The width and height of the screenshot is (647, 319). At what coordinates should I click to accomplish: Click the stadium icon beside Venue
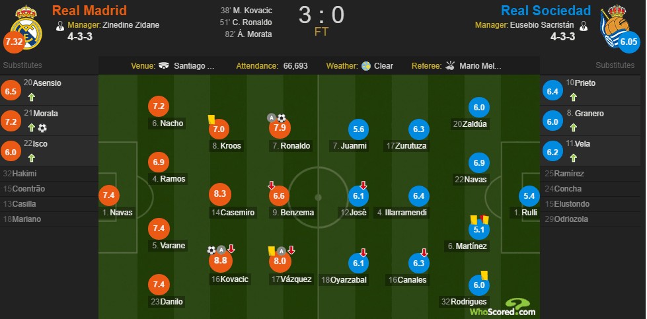[164, 66]
